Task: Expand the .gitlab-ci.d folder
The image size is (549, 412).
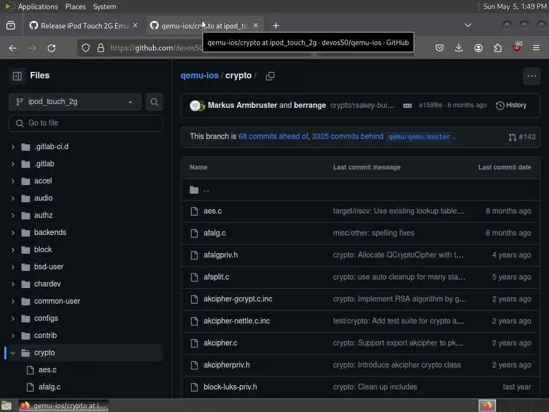Action: click(x=13, y=147)
